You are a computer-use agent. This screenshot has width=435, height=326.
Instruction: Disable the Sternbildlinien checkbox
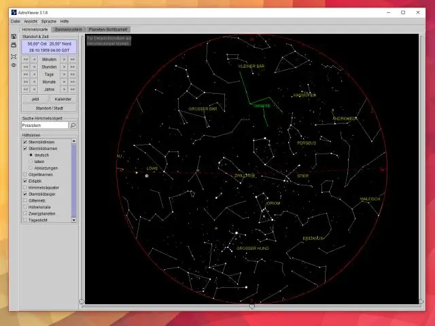pos(25,142)
